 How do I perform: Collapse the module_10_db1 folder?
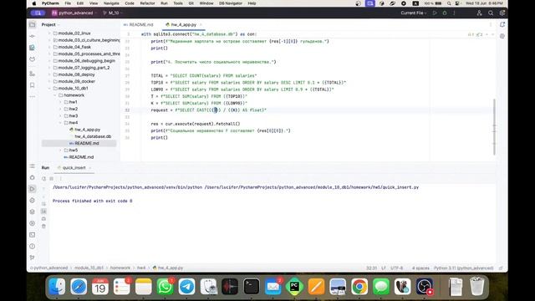(x=49, y=89)
